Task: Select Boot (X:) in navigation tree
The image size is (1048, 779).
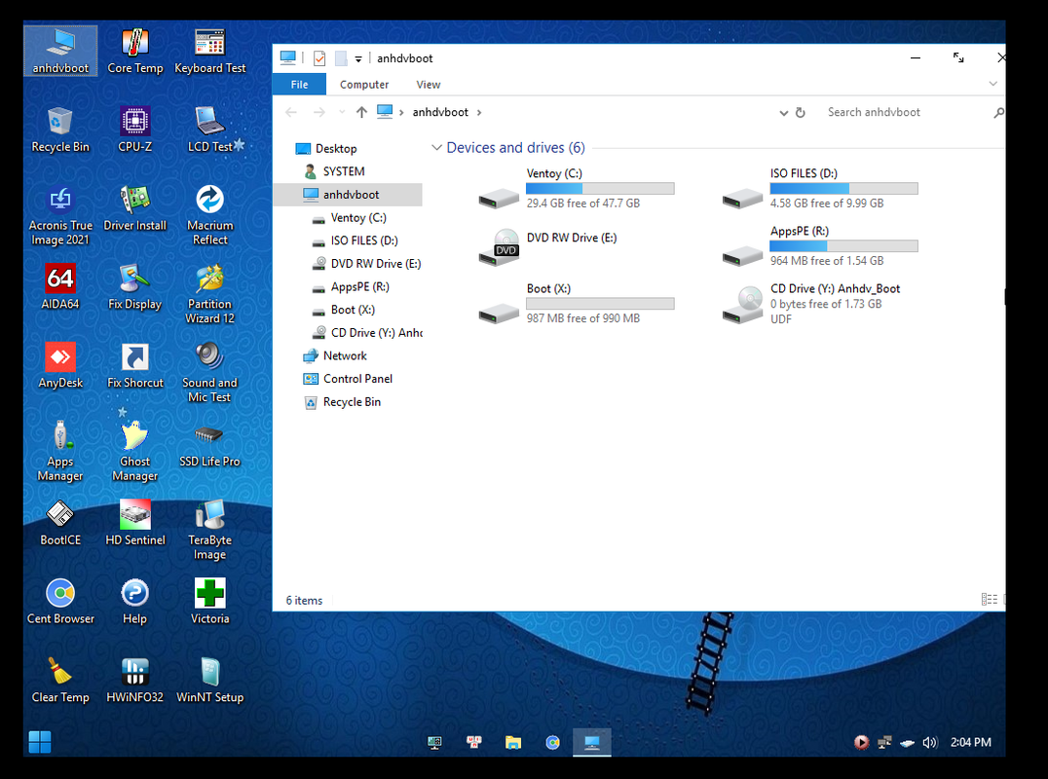Action: point(353,310)
